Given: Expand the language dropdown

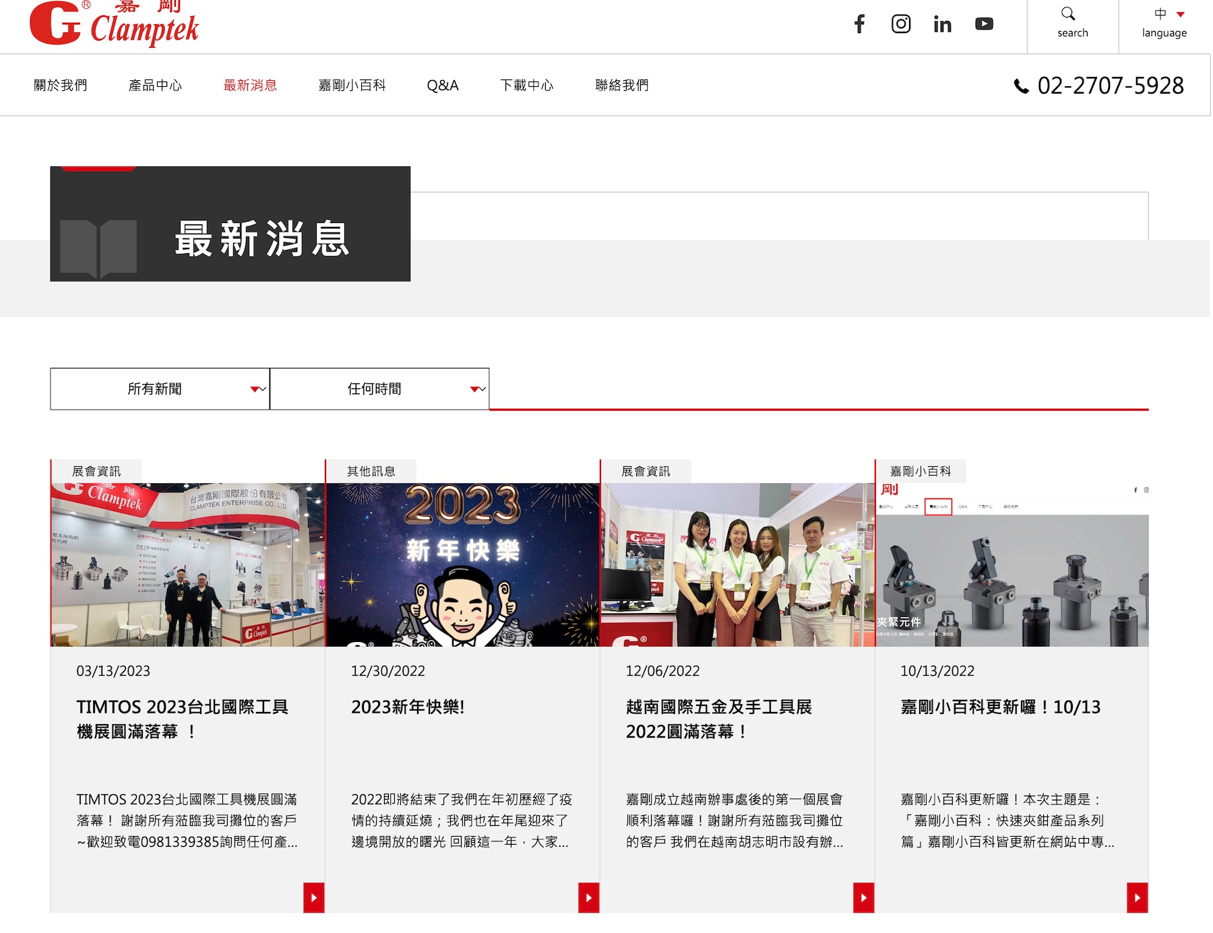Looking at the screenshot, I should coord(1164,24).
